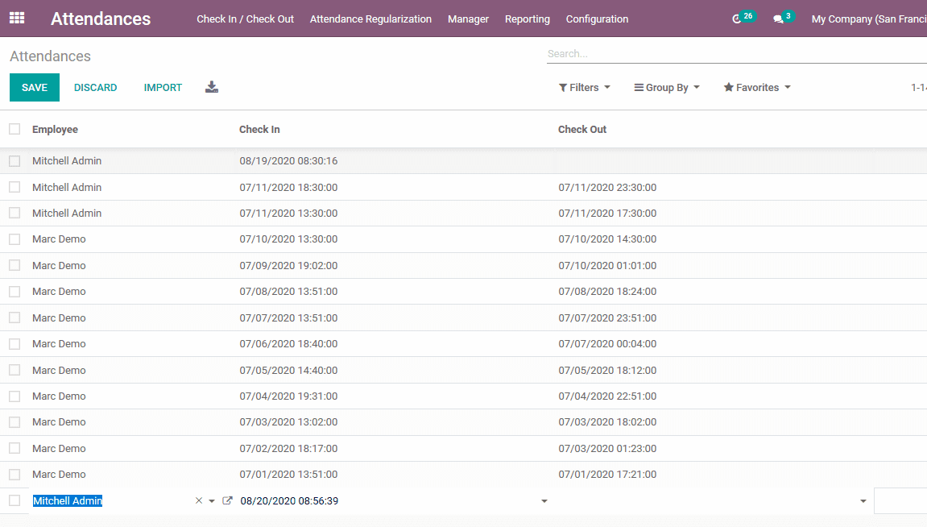Click the Discard button

pyautogui.click(x=95, y=88)
